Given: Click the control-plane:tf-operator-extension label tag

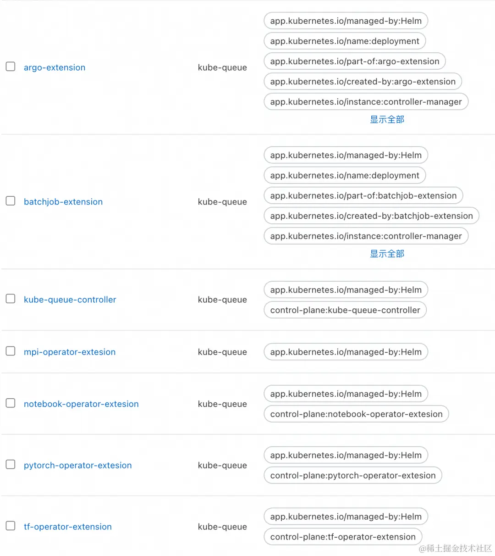Looking at the screenshot, I should [343, 537].
